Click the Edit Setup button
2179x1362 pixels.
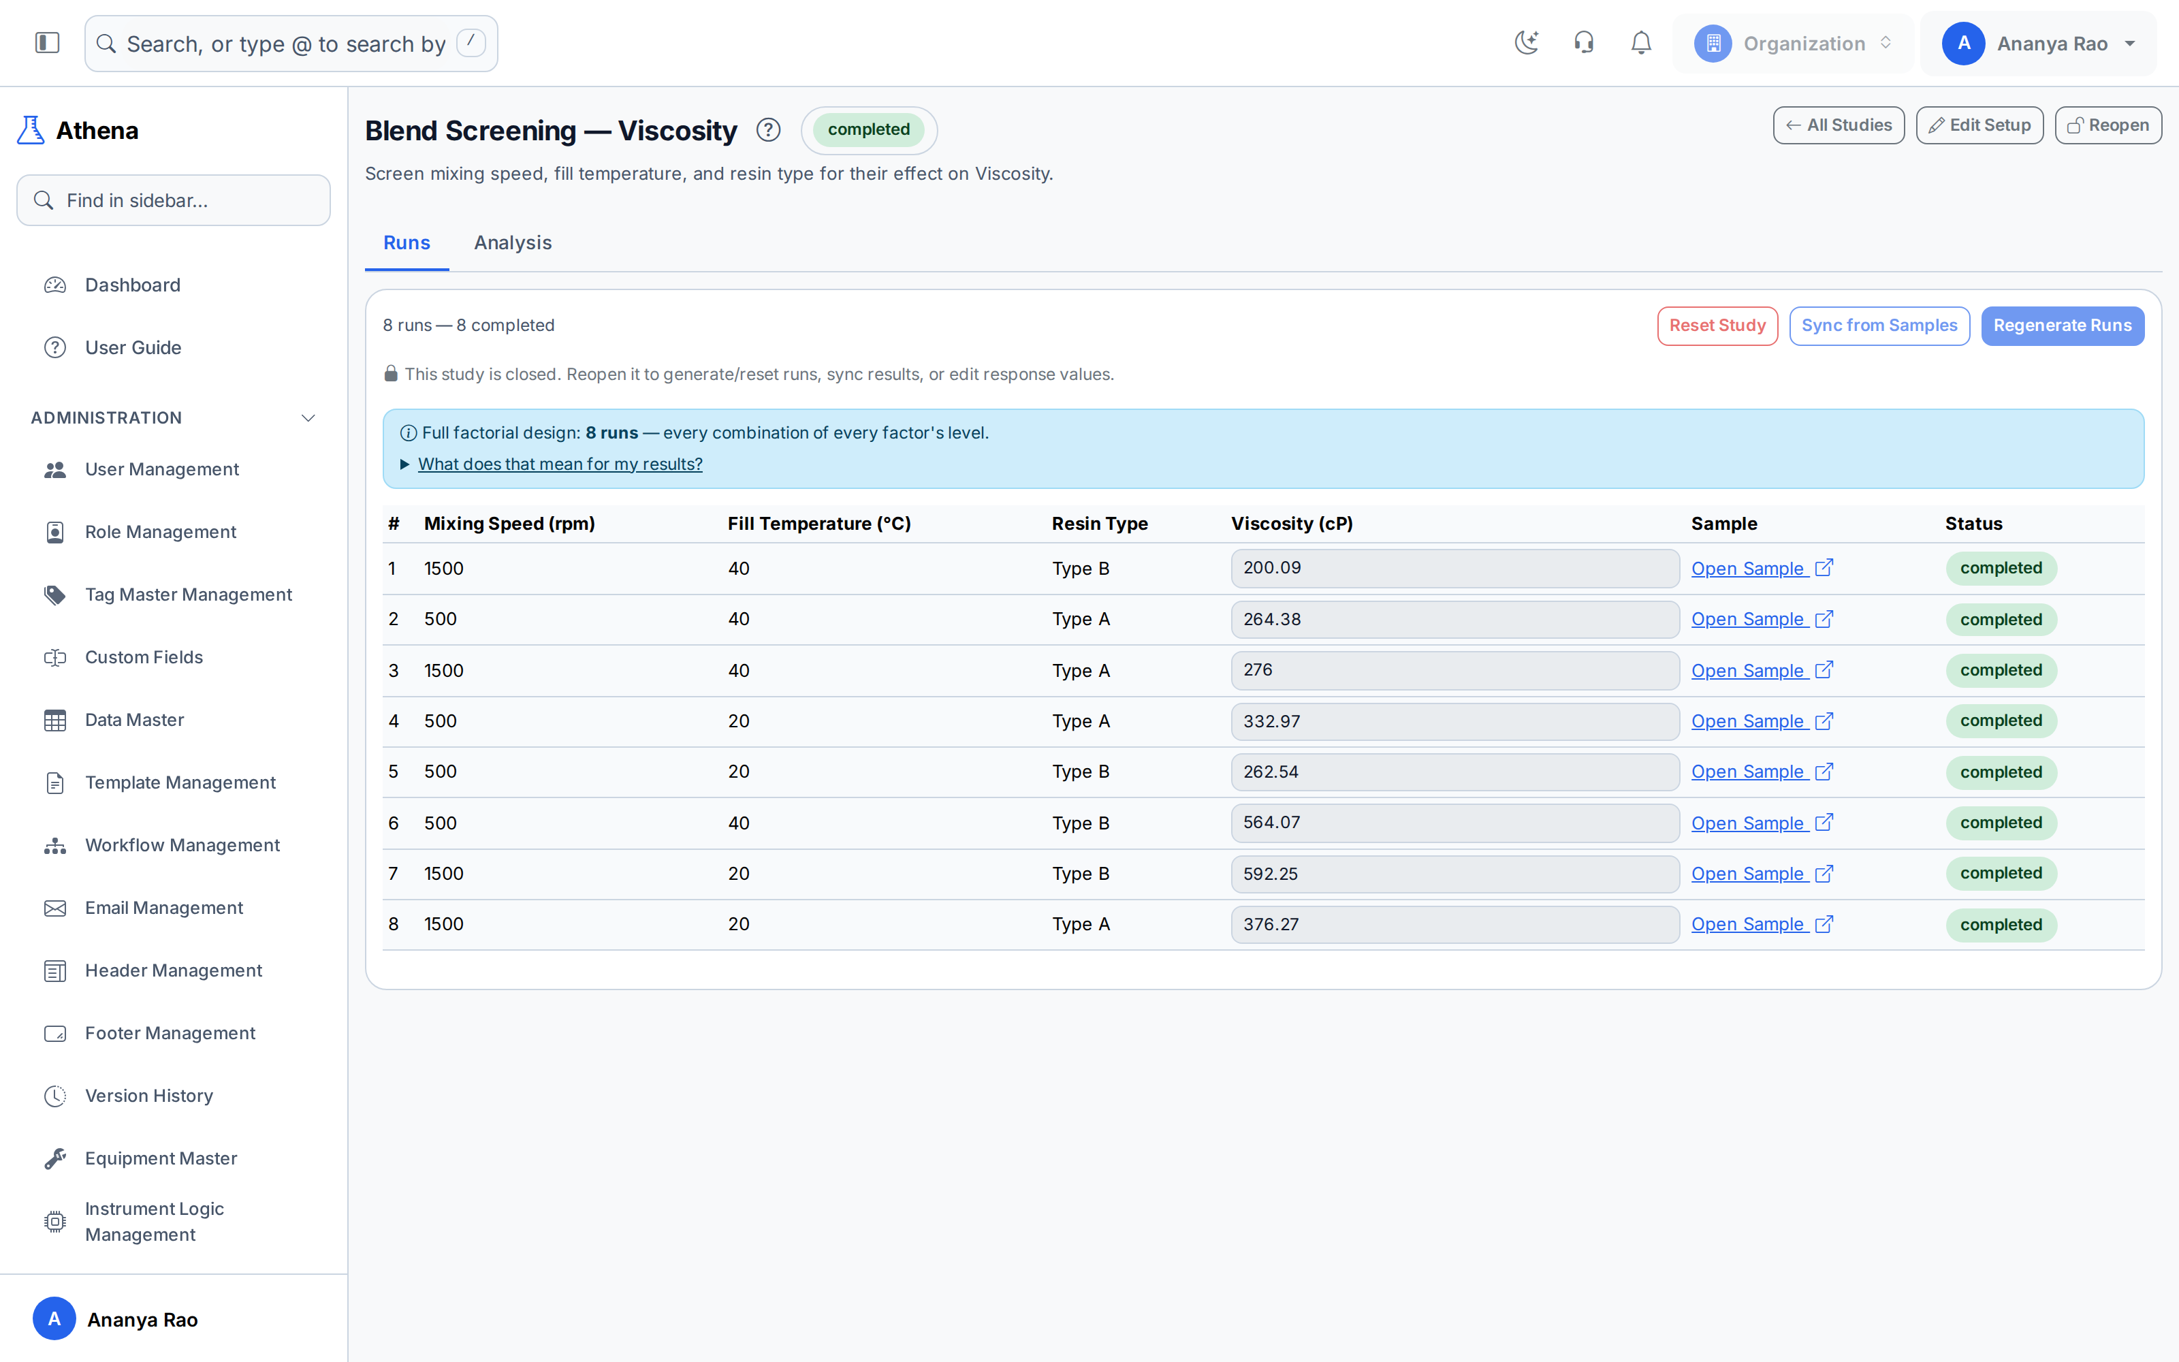point(1979,125)
